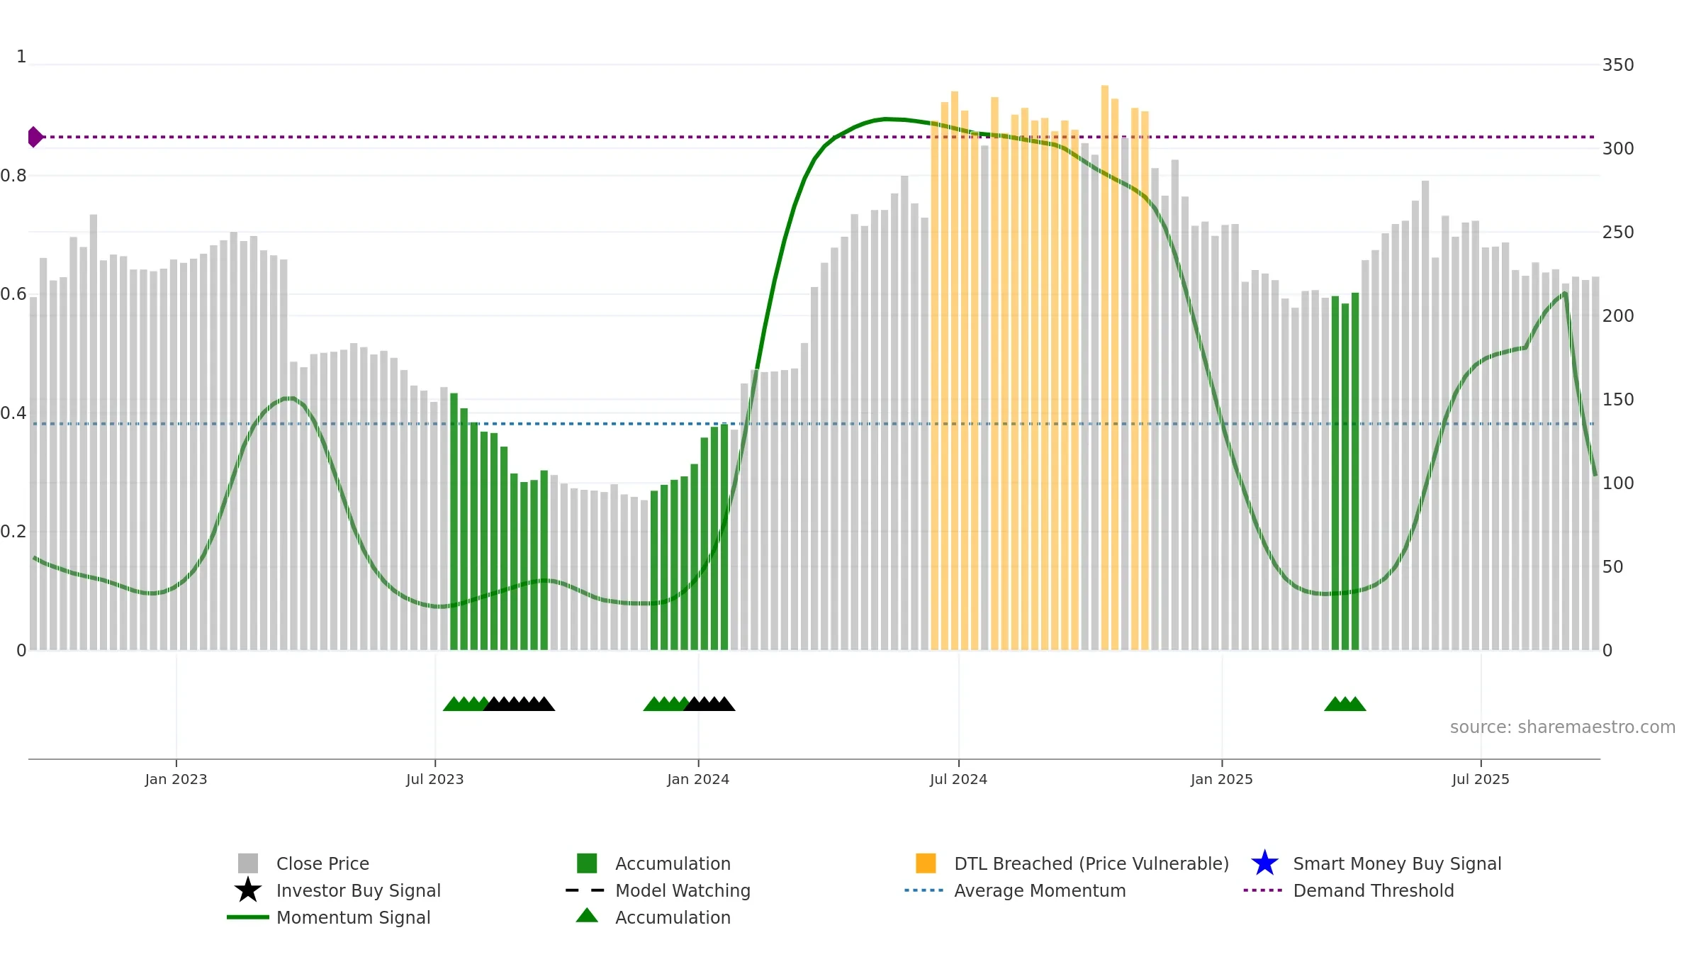Click the Smart Money Buy Signal label
This screenshot has height=957, width=1701.
coord(1398,863)
